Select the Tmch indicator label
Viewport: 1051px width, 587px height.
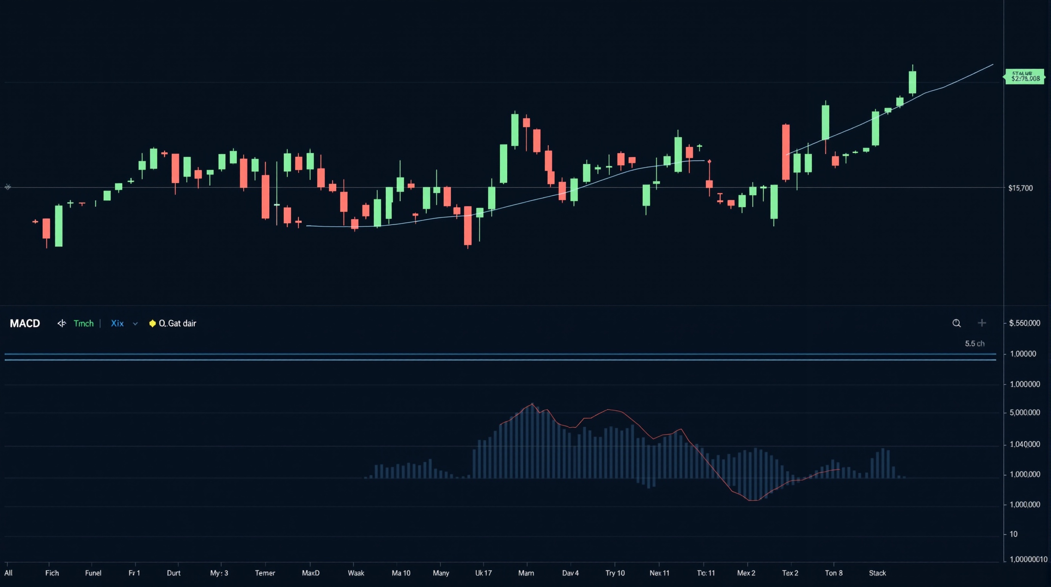(84, 323)
